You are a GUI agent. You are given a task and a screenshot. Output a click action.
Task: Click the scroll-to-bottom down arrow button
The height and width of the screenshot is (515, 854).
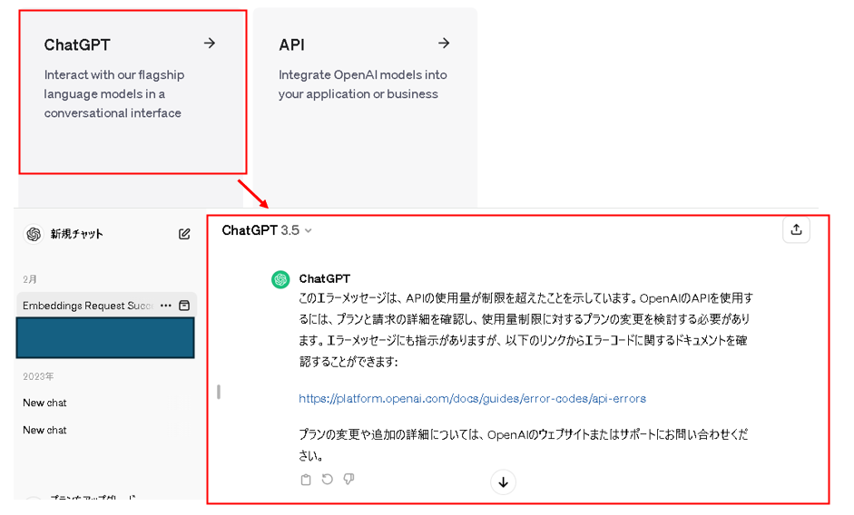(x=503, y=482)
